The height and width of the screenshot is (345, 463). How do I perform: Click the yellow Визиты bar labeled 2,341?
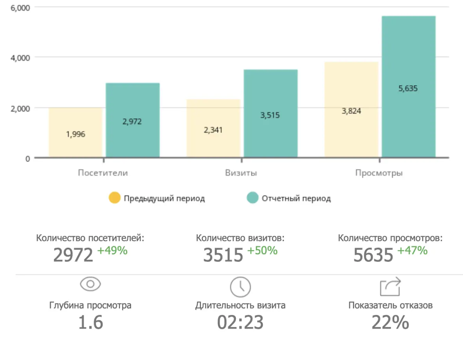pyautogui.click(x=213, y=129)
